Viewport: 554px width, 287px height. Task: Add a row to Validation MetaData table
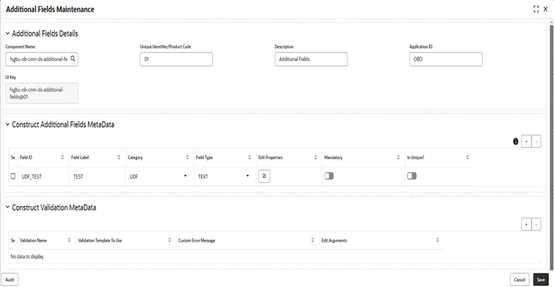526,225
